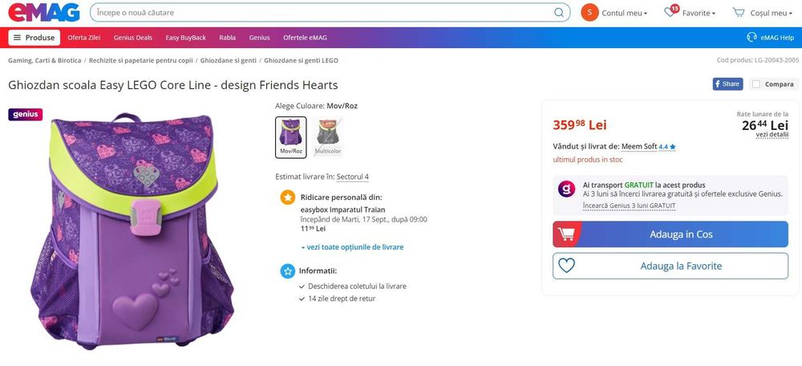Image resolution: width=802 pixels, height=366 pixels.
Task: Open the Easy BuyBack menu item
Action: point(185,38)
